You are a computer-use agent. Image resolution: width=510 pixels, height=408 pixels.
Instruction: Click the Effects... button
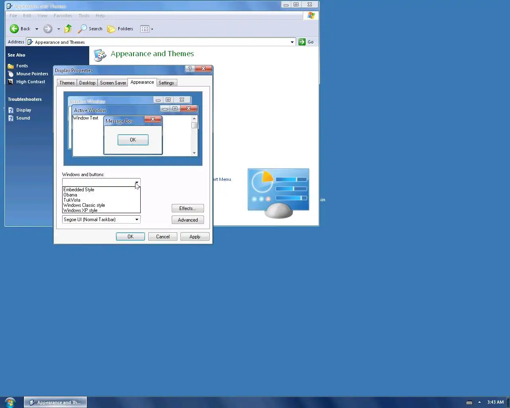point(188,208)
